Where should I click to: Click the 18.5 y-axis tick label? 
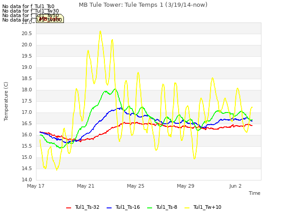pyautogui.click(x=27, y=79)
